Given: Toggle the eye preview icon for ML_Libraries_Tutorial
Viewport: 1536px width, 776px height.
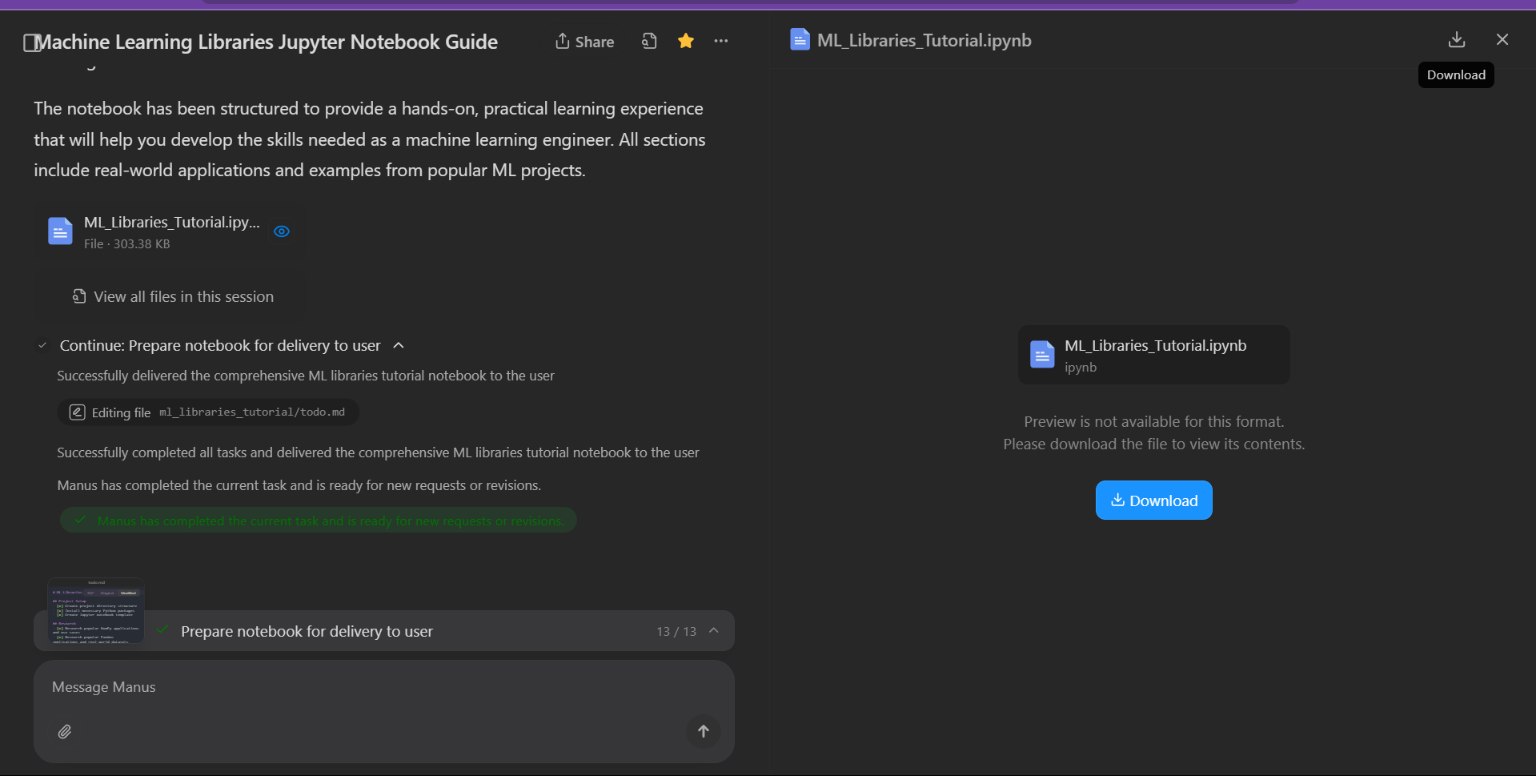Looking at the screenshot, I should (x=282, y=231).
